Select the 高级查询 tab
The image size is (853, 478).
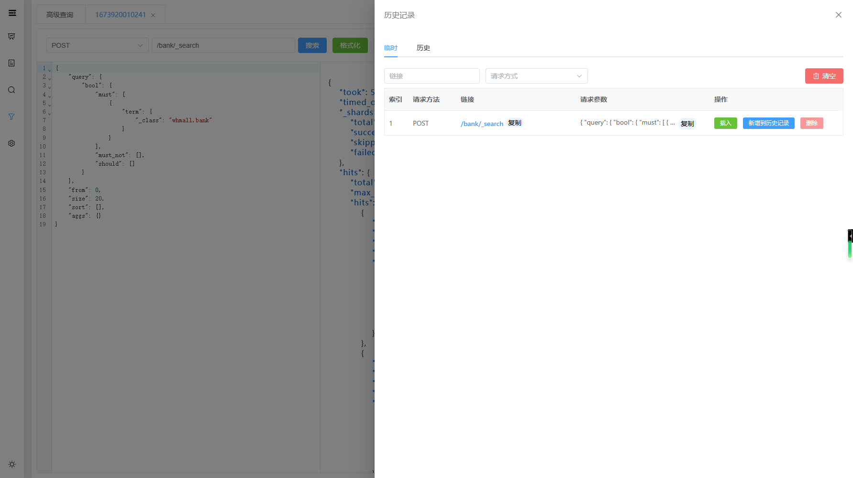point(60,15)
